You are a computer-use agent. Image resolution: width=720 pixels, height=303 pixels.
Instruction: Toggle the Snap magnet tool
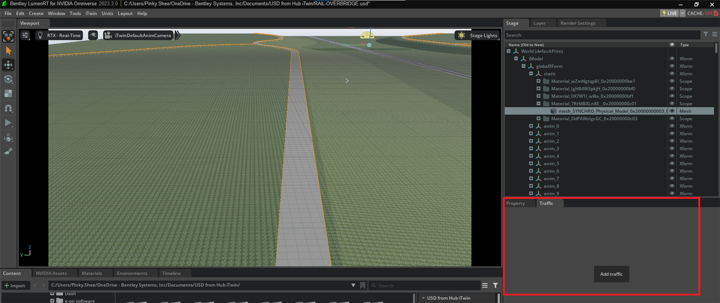(8, 108)
